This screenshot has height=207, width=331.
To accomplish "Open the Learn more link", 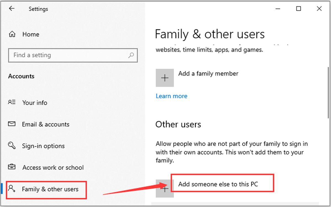I will [x=172, y=96].
